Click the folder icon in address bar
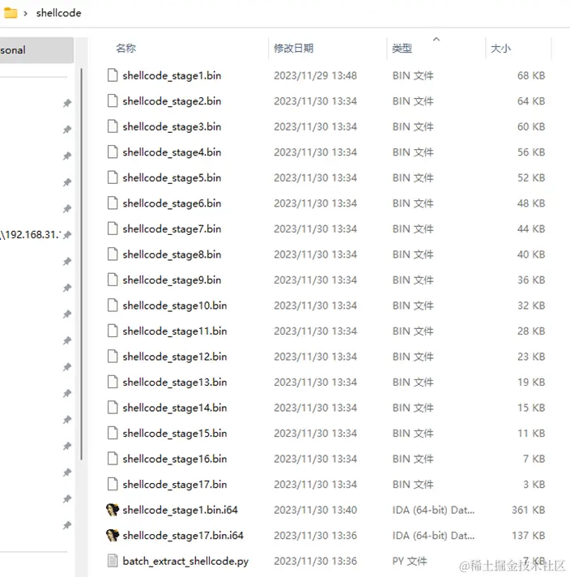This screenshot has width=570, height=577. [11, 13]
